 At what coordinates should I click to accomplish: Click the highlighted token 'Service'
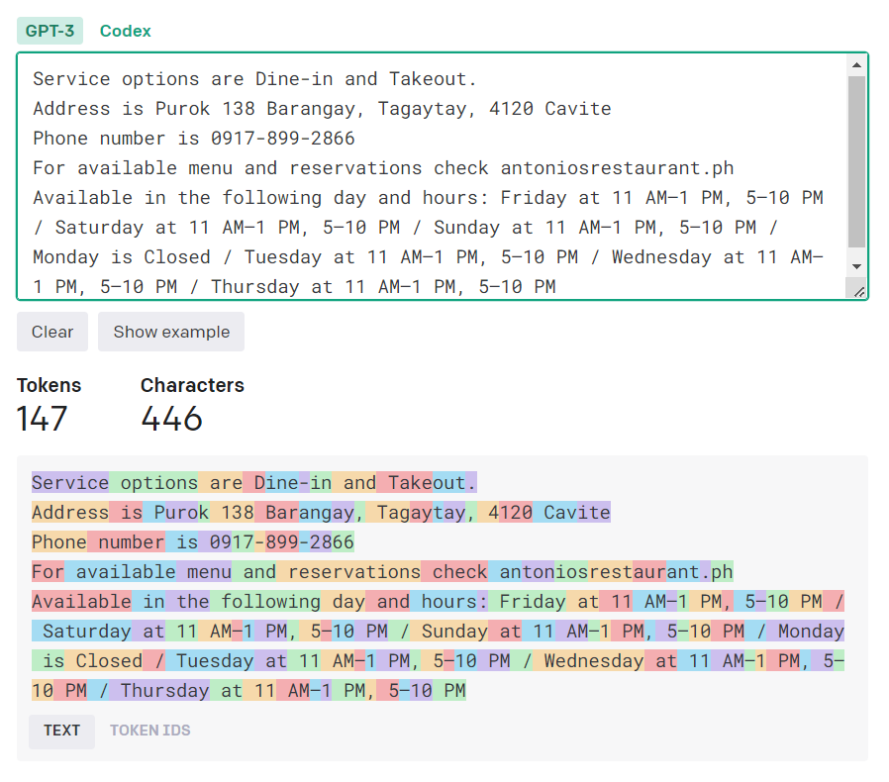click(x=70, y=483)
